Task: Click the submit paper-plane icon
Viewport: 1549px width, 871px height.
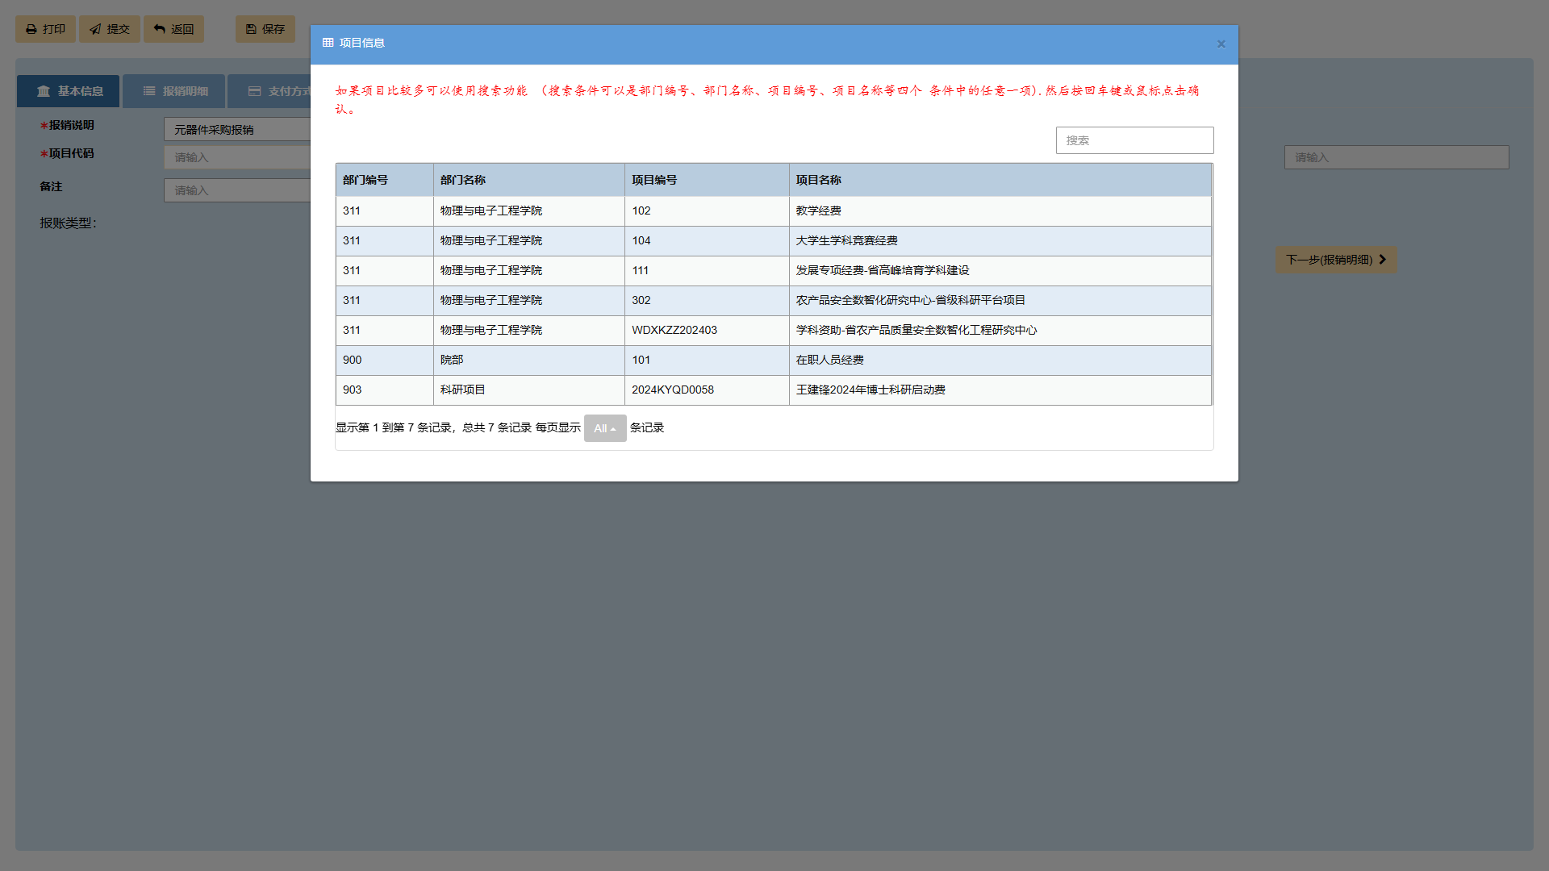Action: tap(95, 29)
